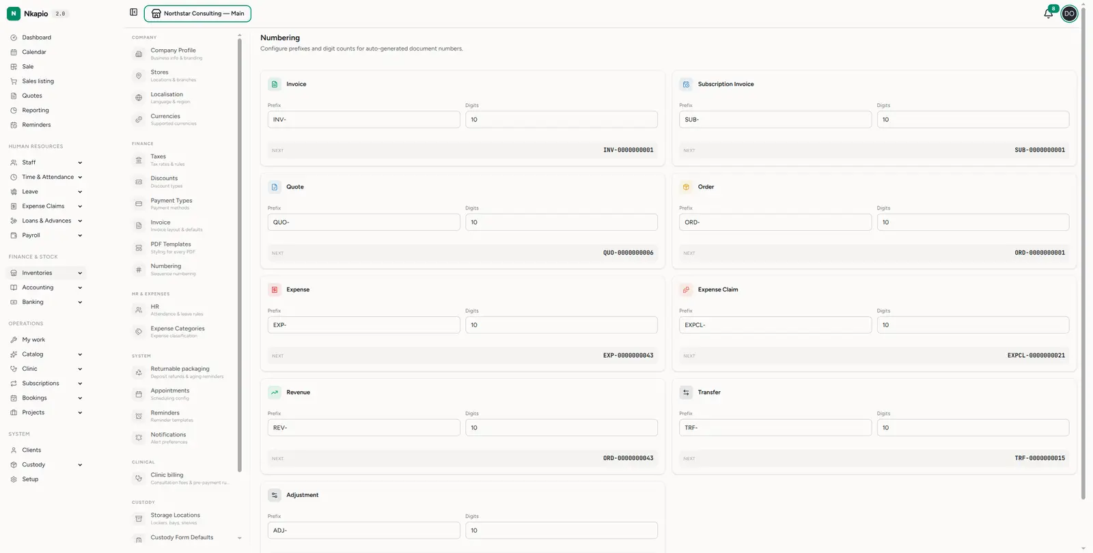1093x553 pixels.
Task: Click the notifications bell icon
Action: coord(1048,14)
